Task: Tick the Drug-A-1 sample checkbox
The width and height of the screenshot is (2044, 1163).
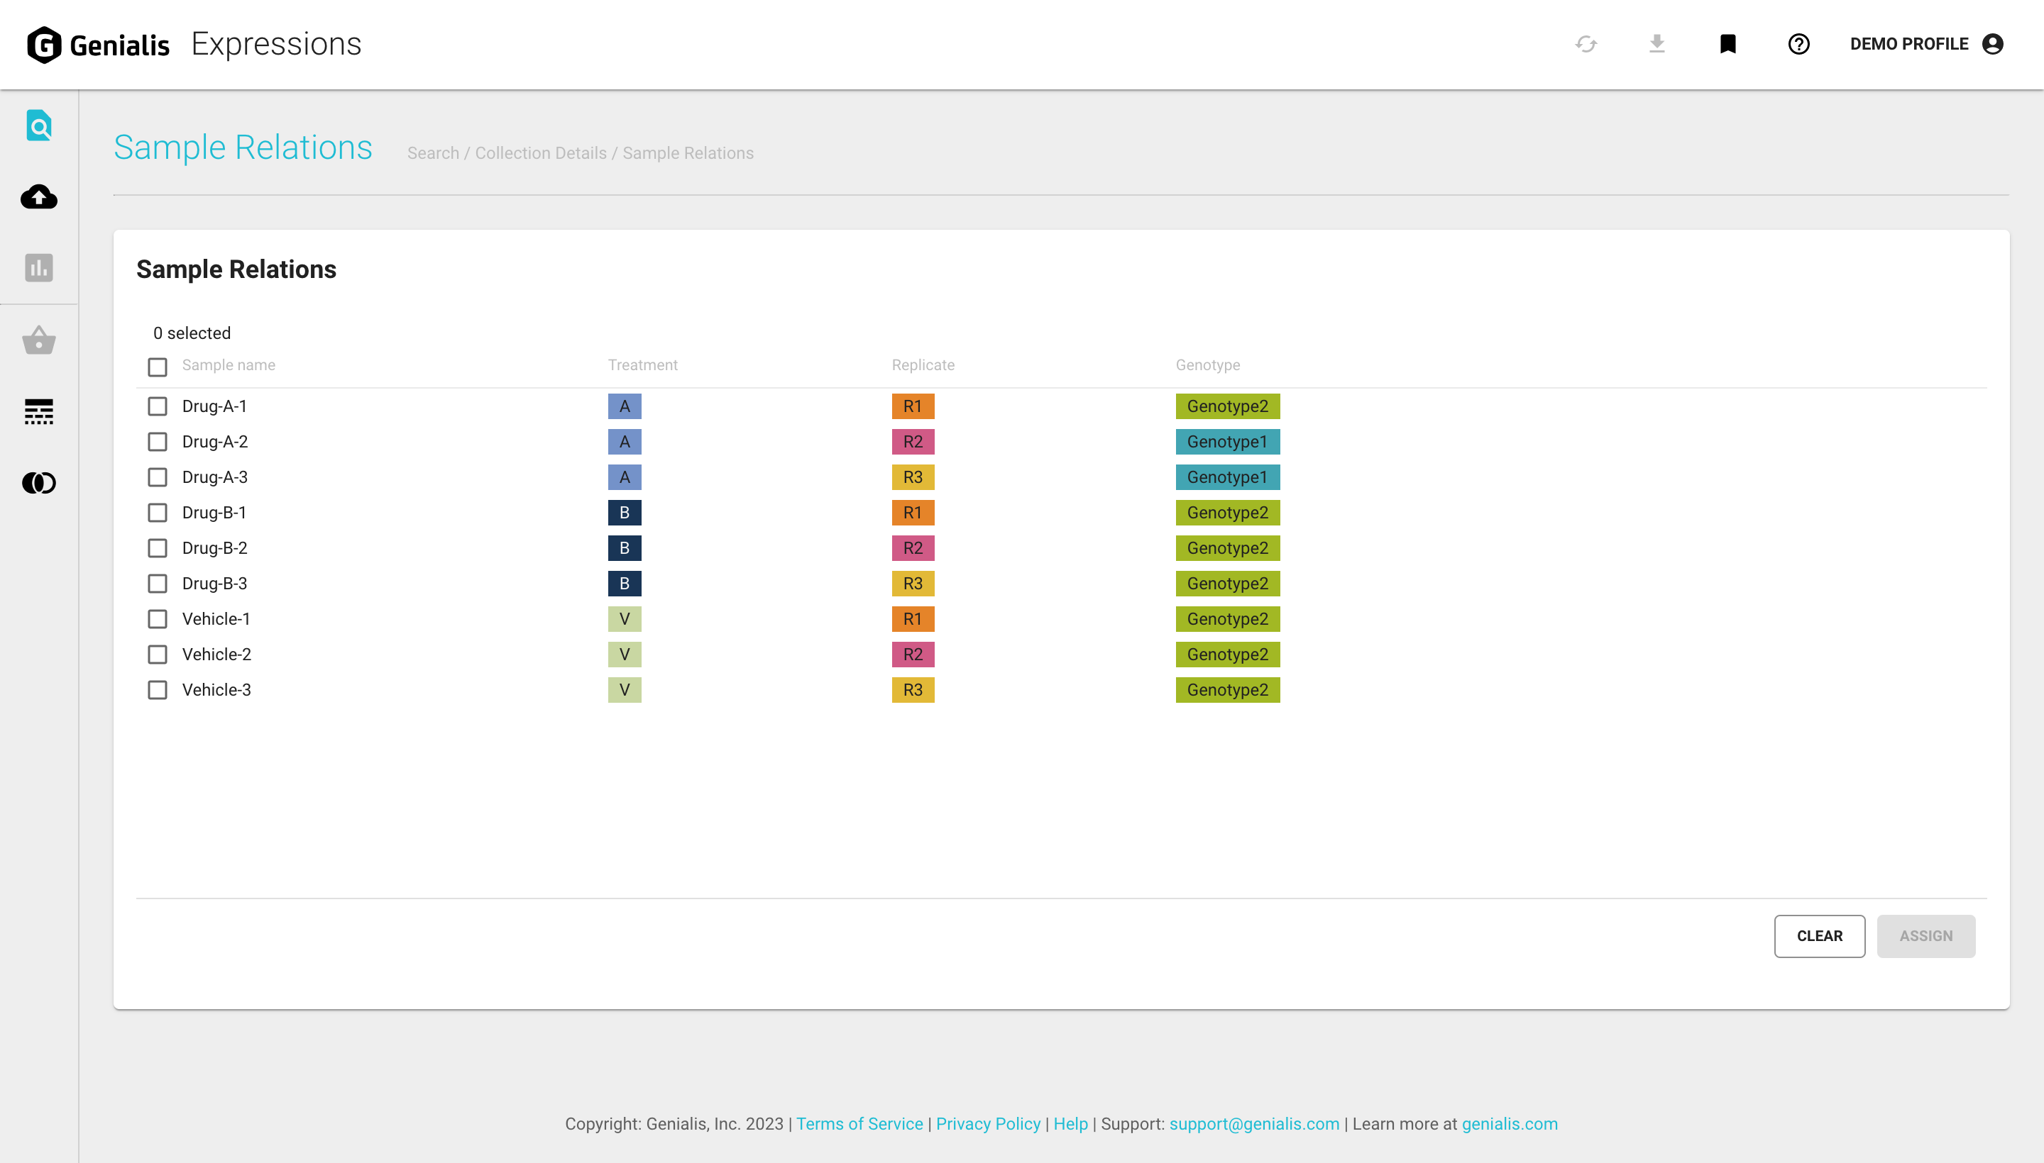Action: [158, 406]
